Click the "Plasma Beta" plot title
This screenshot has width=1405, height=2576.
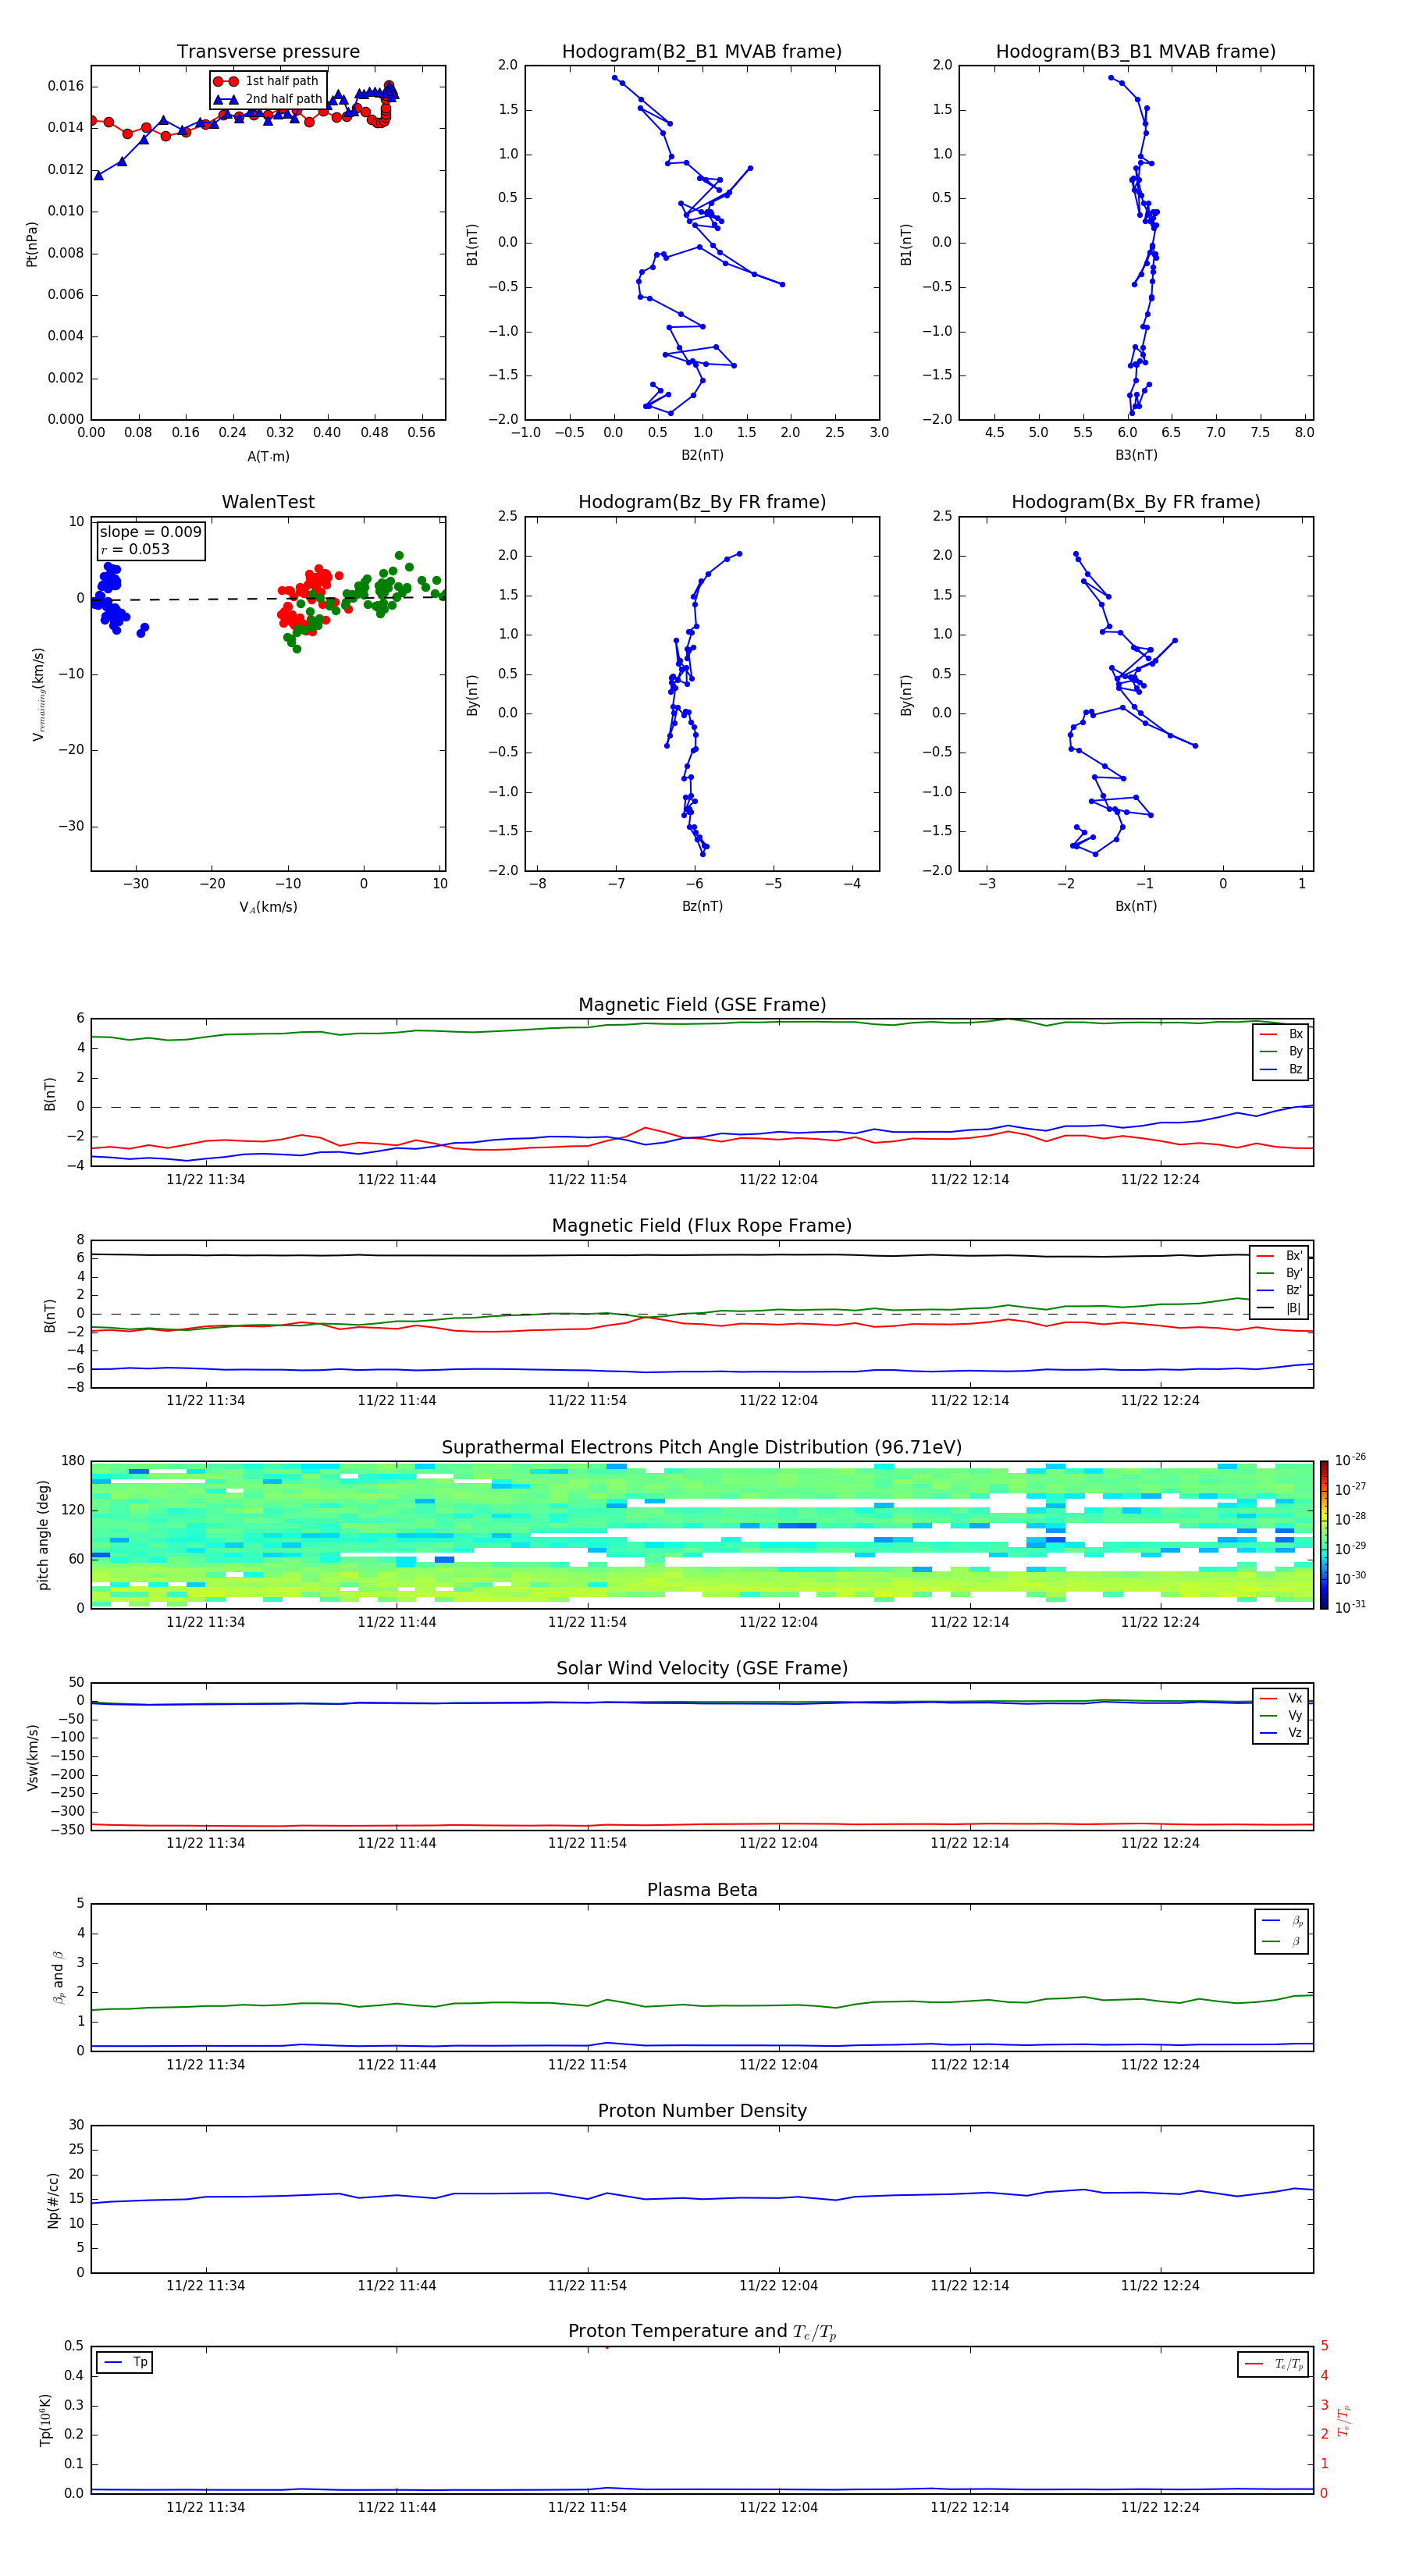702,1891
